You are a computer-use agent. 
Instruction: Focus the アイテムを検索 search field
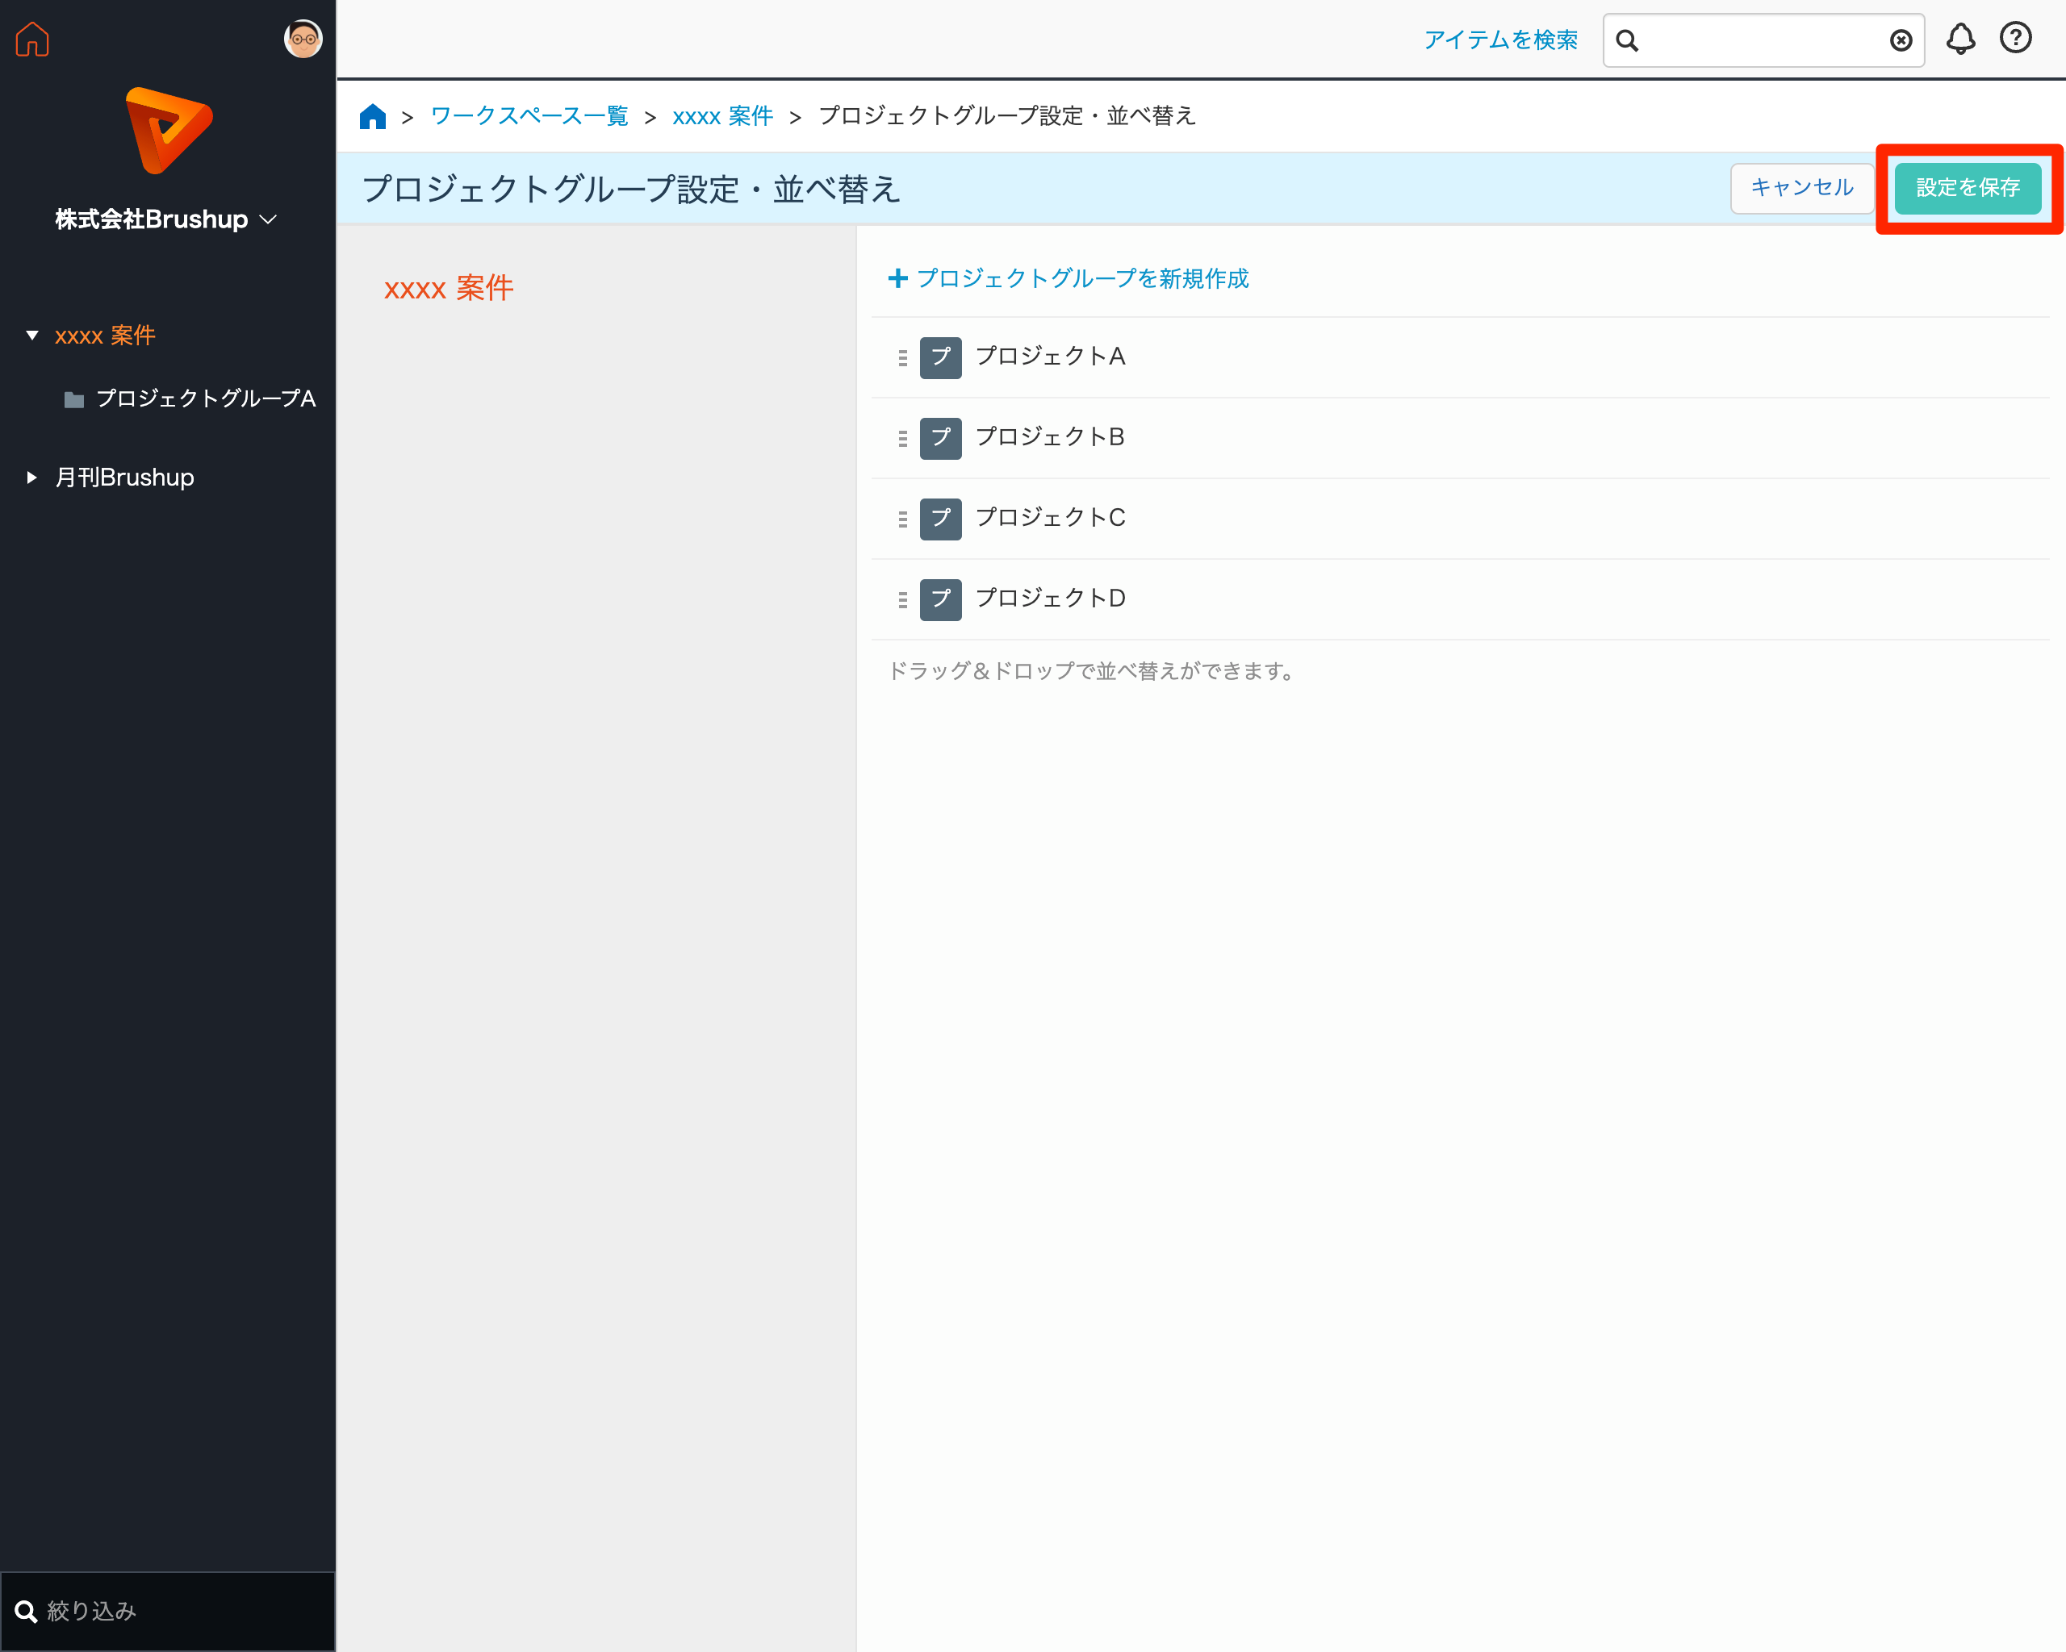[x=1763, y=40]
